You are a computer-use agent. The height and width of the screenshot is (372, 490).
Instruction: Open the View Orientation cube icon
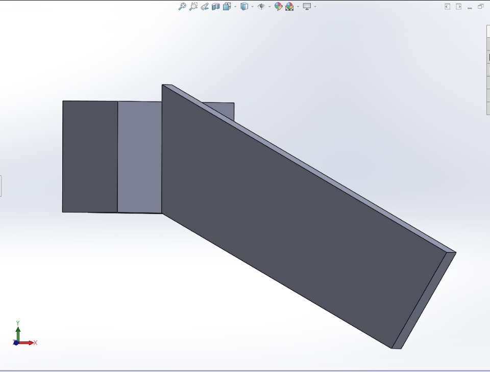click(227, 6)
